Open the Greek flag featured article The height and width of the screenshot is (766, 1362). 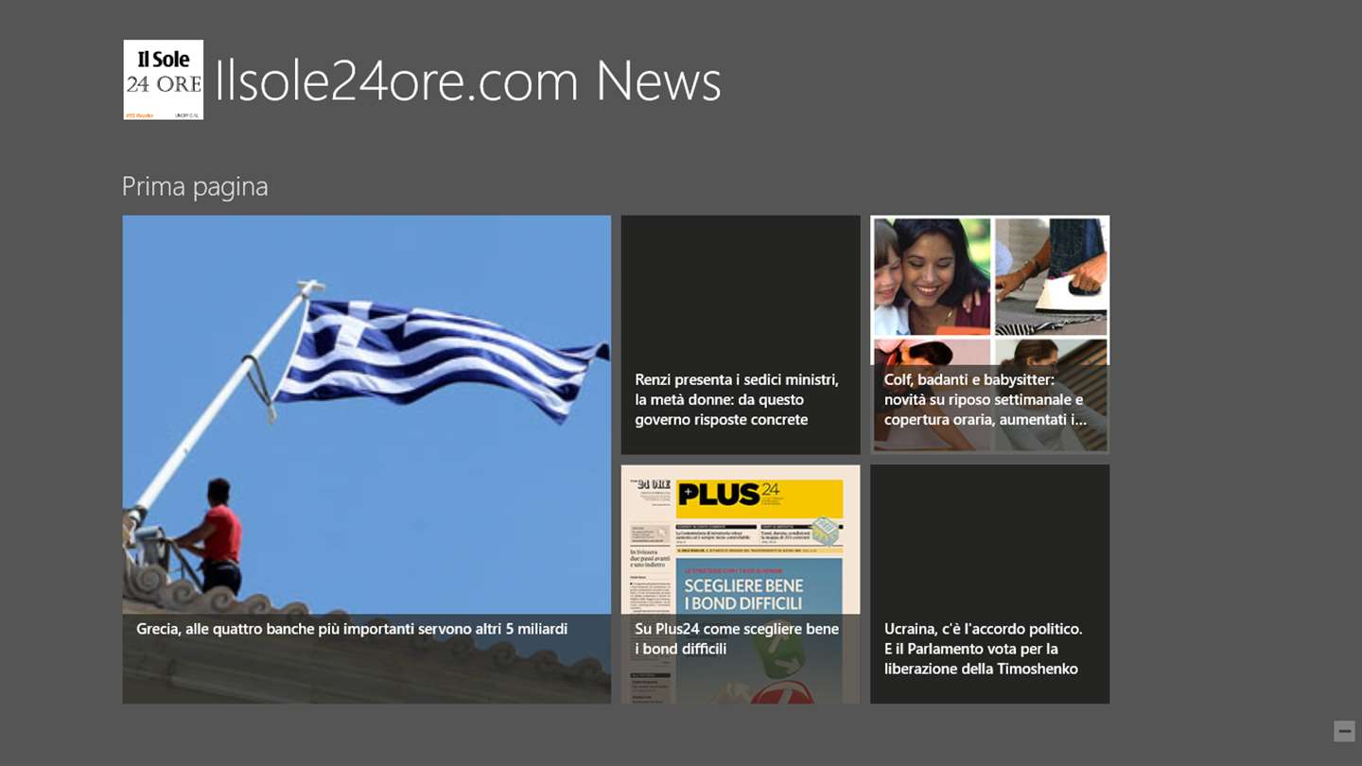pos(367,460)
